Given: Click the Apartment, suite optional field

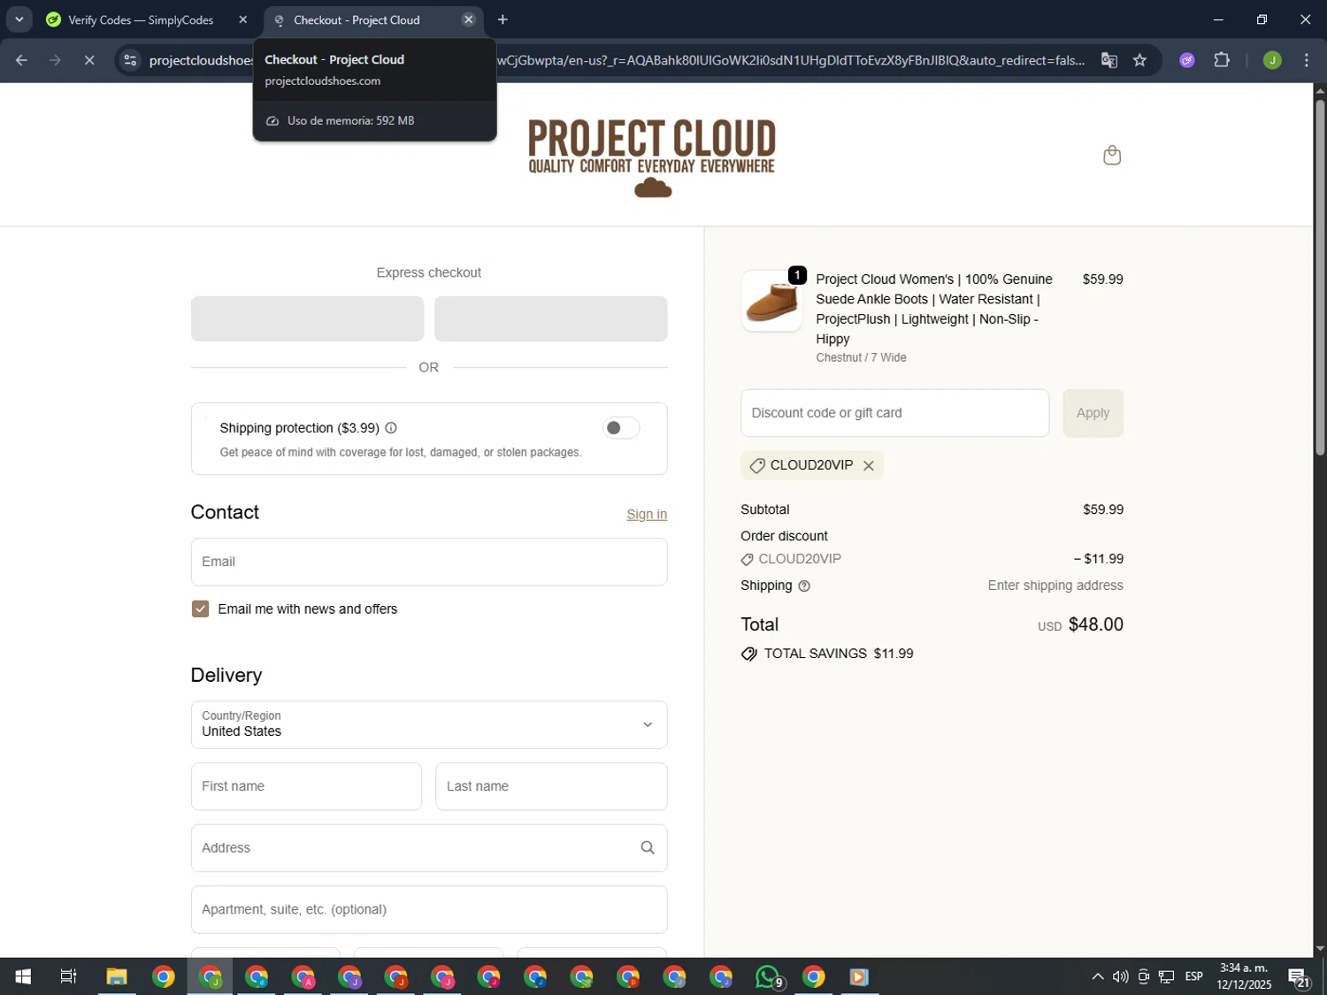Looking at the screenshot, I should coord(429,909).
